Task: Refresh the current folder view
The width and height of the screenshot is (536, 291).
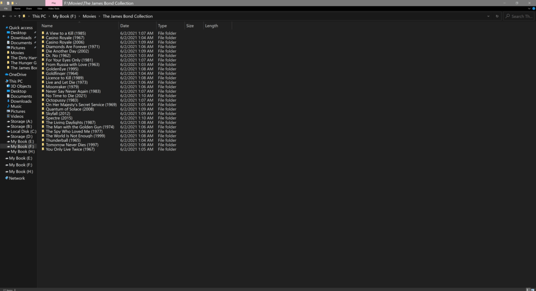Action: (x=497, y=16)
